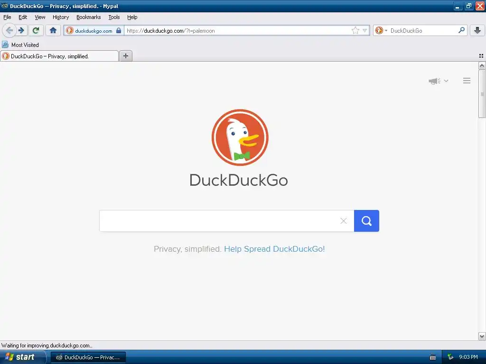Open the File menu
Image resolution: width=486 pixels, height=364 pixels.
pos(7,17)
